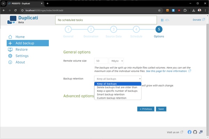Open browser downloads icon
Screen dimensions: 209x139
point(194,10)
